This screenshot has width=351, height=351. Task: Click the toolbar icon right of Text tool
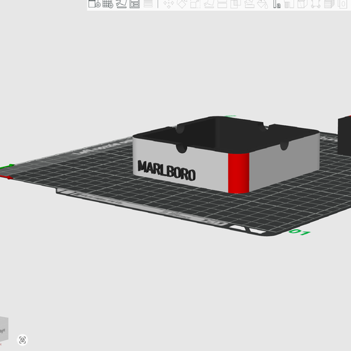(x=289, y=4)
